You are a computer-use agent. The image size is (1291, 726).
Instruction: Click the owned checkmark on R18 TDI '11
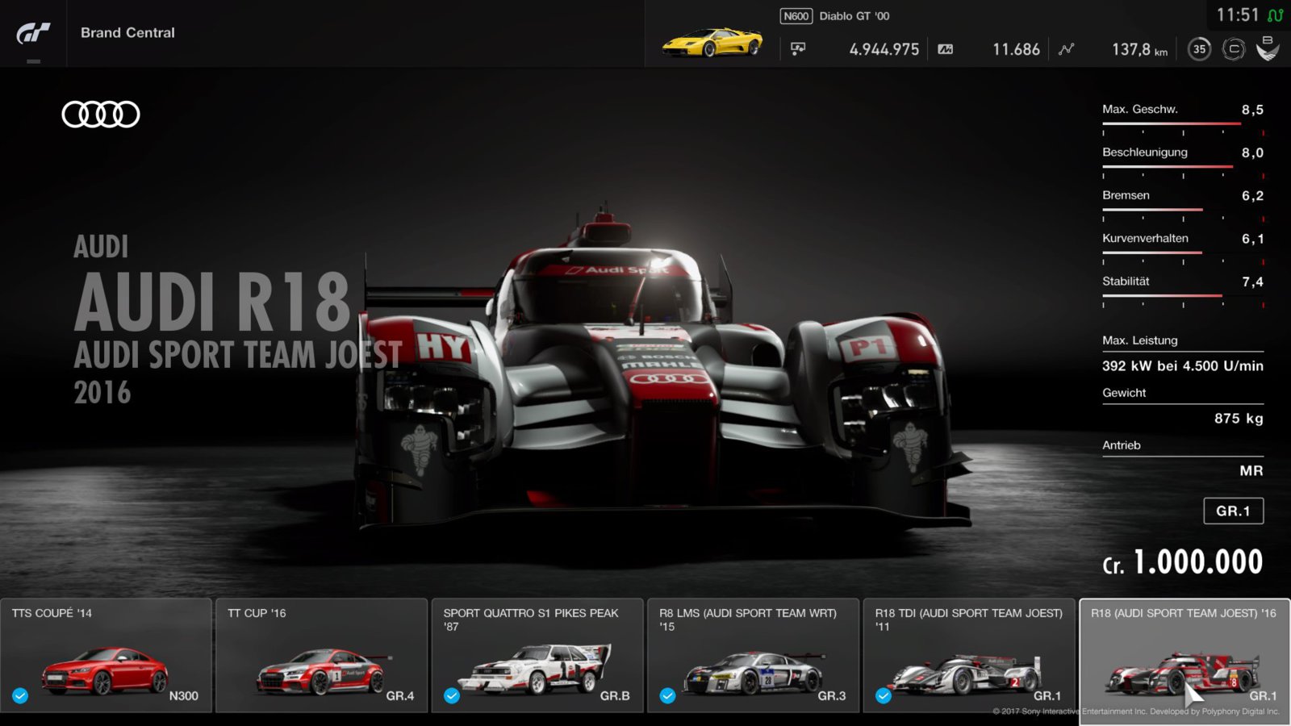pyautogui.click(x=884, y=695)
